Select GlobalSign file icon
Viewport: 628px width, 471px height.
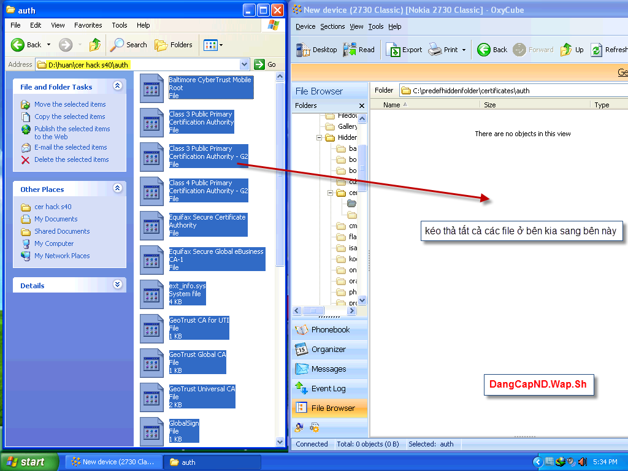152,432
